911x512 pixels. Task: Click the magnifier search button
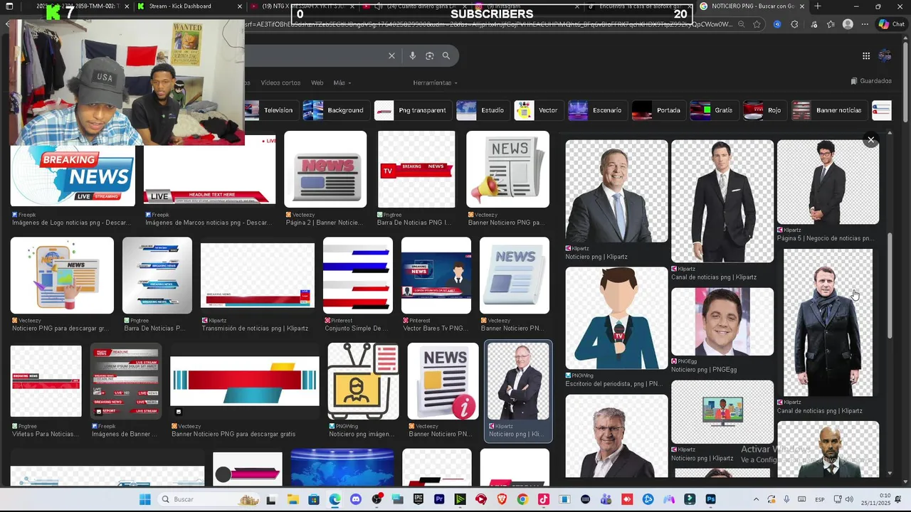pyautogui.click(x=446, y=55)
